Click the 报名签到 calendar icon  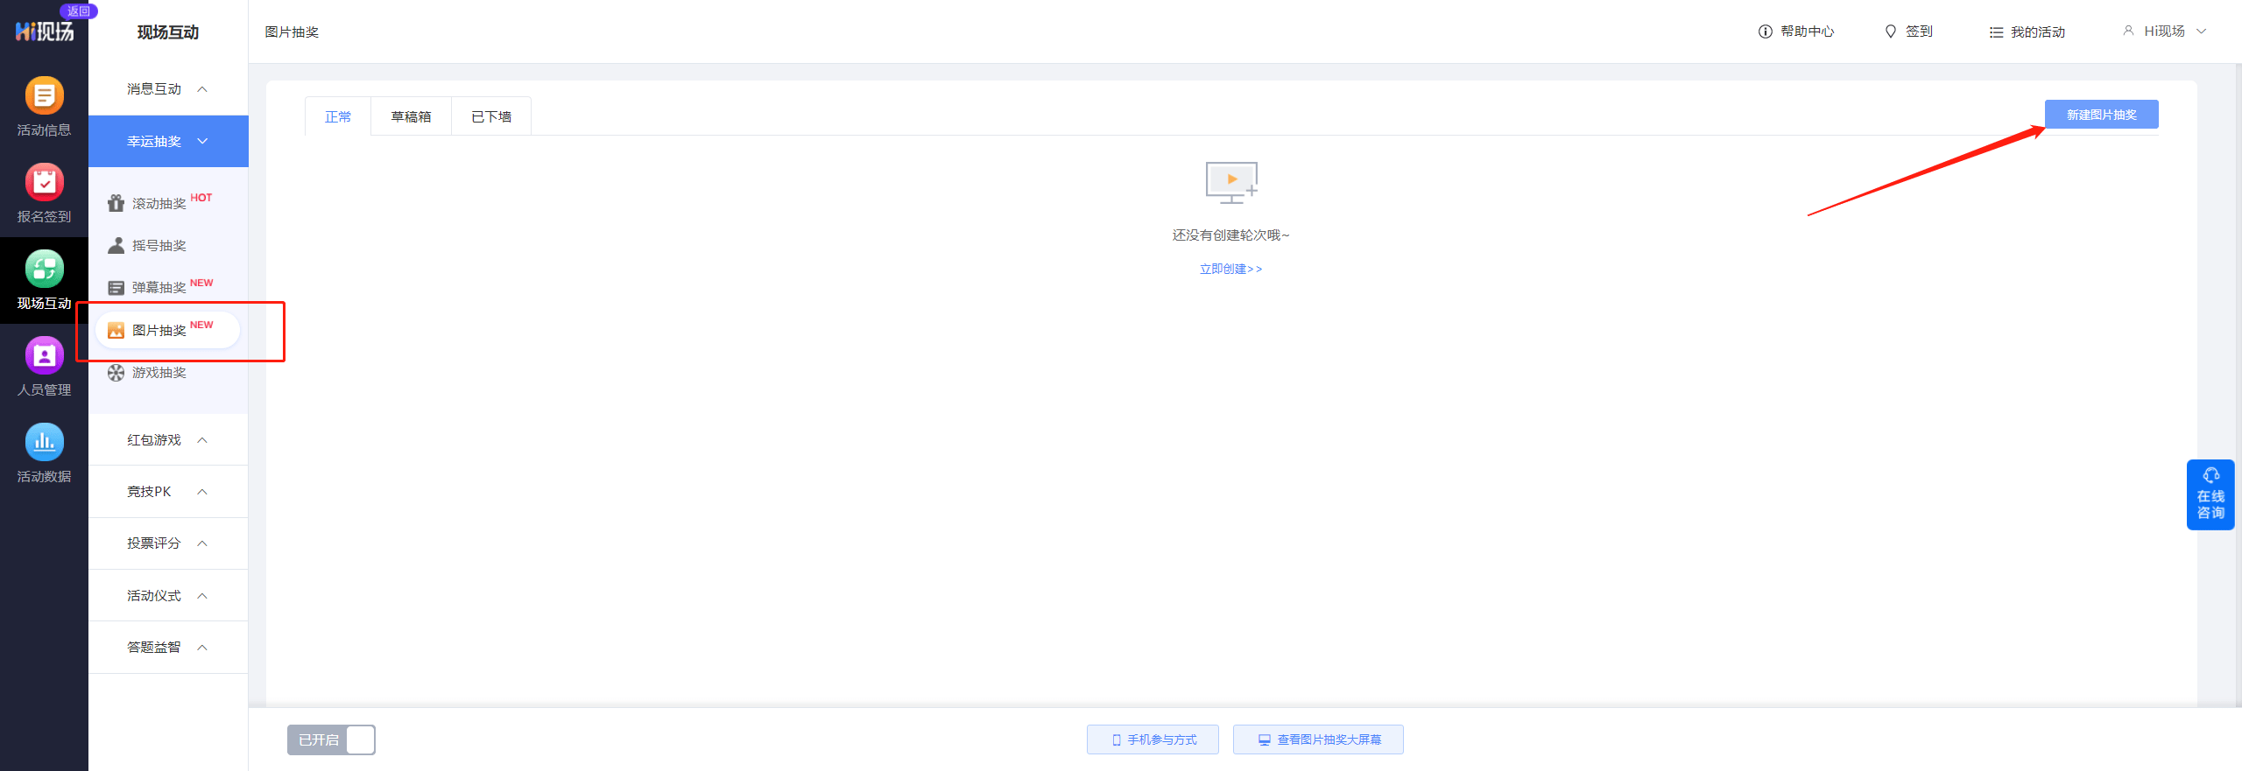click(44, 183)
